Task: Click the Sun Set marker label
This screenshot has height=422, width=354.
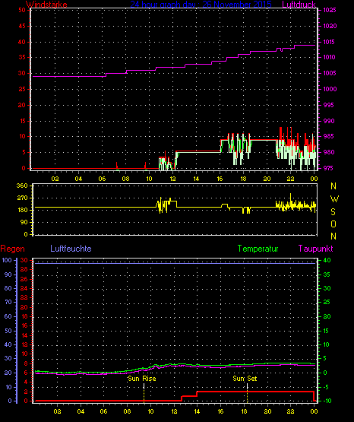Action: click(x=245, y=379)
